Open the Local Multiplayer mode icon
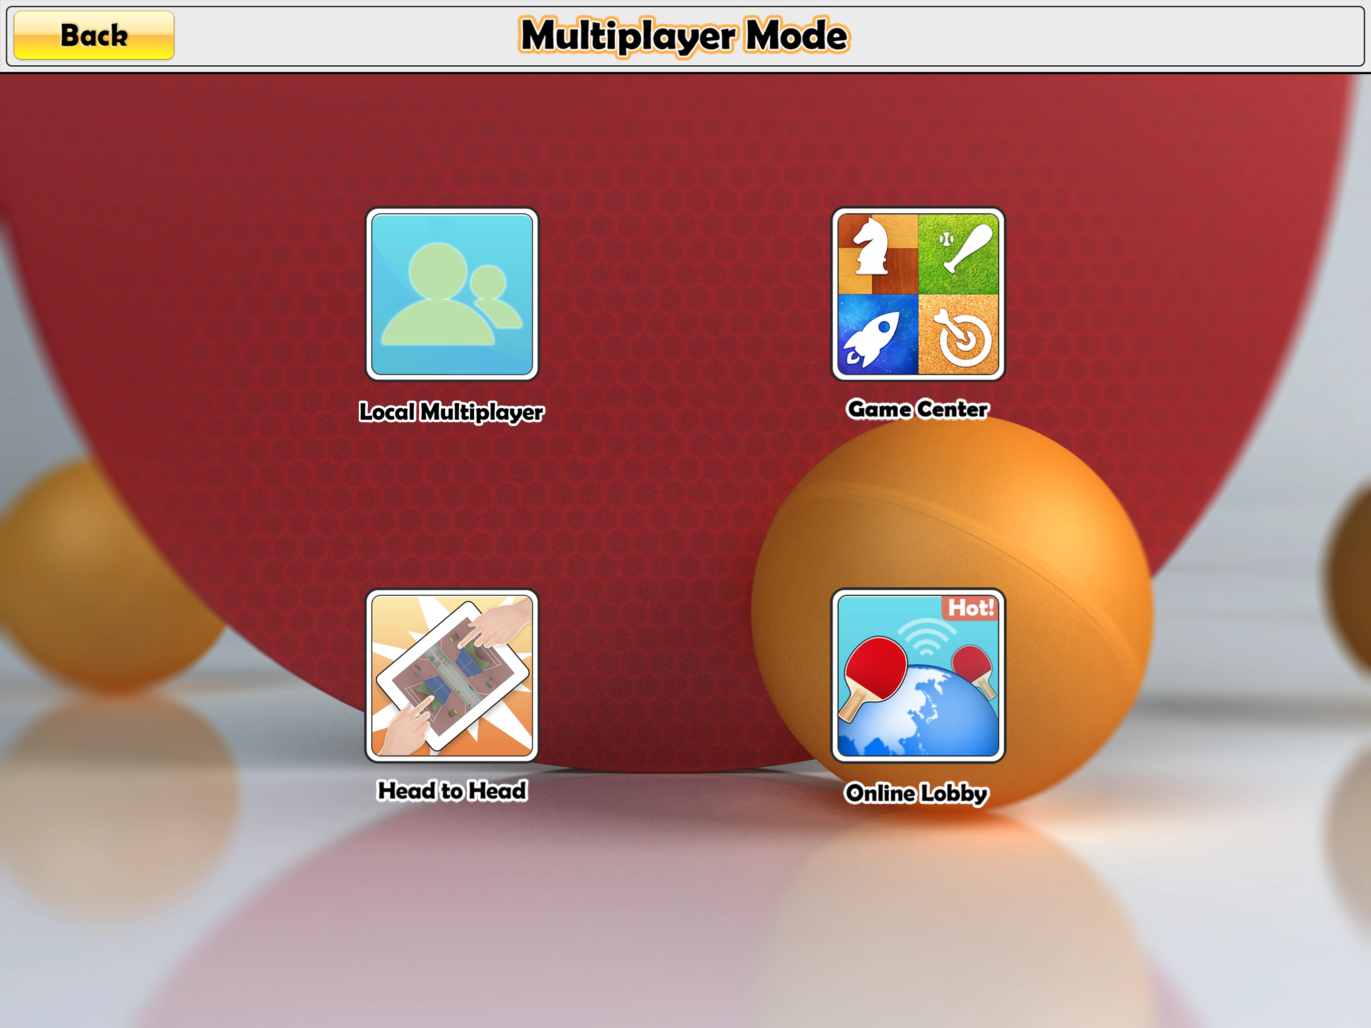1371x1028 pixels. point(452,294)
